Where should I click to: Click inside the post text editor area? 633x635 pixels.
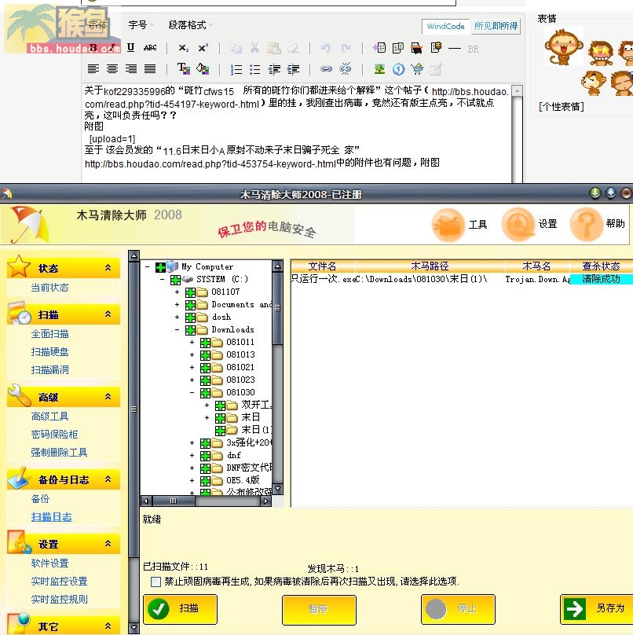click(297, 133)
